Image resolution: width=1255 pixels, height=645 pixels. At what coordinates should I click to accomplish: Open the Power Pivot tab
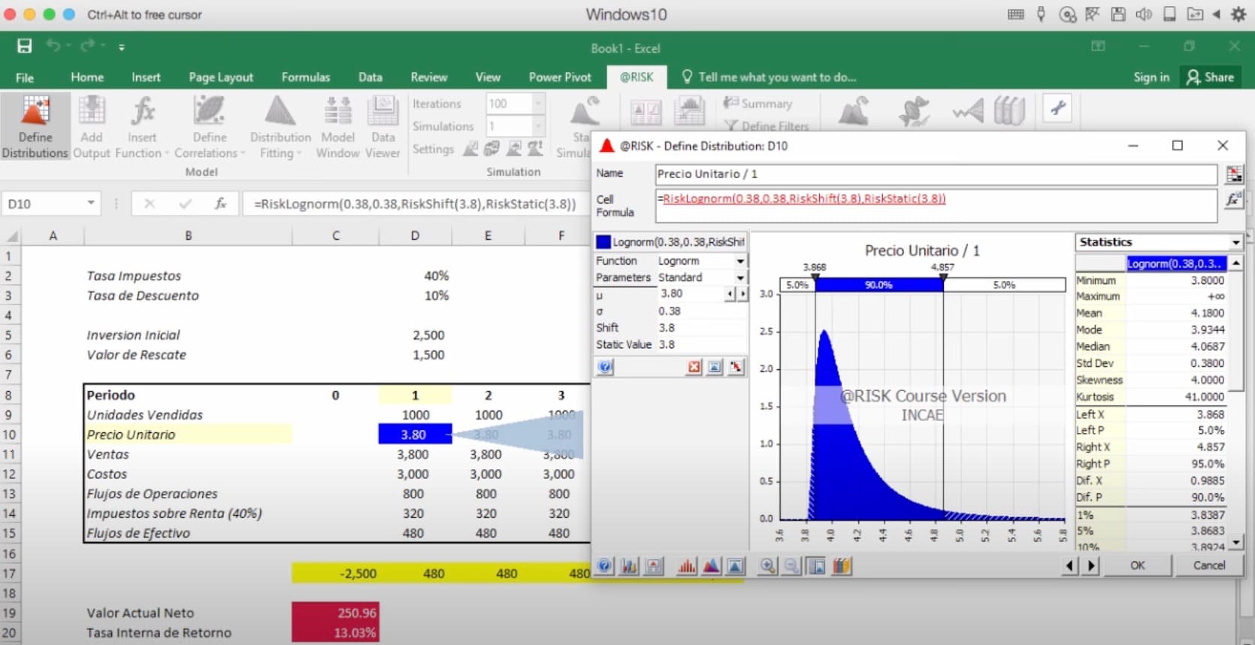(x=560, y=77)
